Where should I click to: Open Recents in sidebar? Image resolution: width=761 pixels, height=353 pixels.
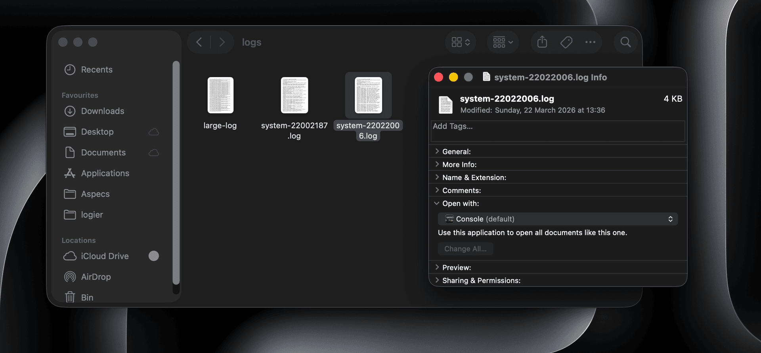tap(97, 70)
